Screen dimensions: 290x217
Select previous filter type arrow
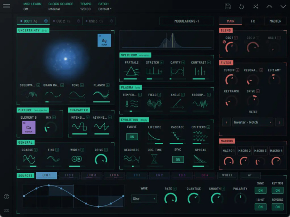pos(226,122)
